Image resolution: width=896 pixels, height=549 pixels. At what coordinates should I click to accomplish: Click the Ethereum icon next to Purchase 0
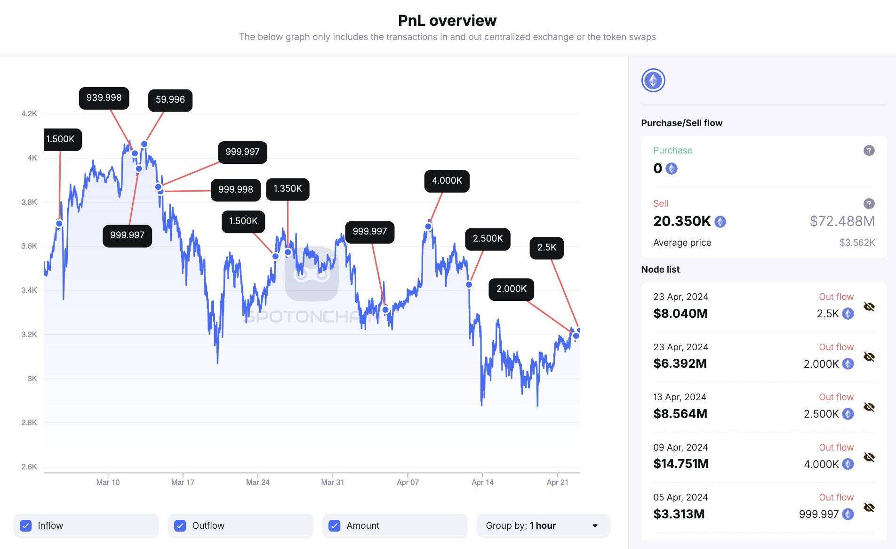point(672,169)
